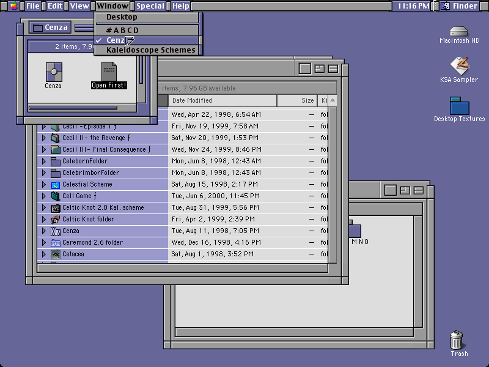The width and height of the screenshot is (489, 367).
Task: Click the M N O window's horizontal scrollbar
Action: coord(295,332)
